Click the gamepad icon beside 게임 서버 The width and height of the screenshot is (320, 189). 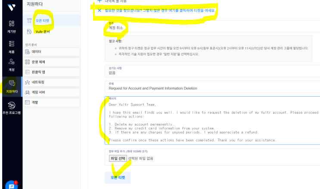pyautogui.click(x=27, y=92)
